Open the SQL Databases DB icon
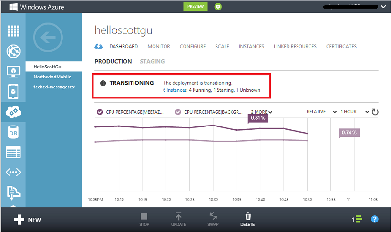The image size is (391, 232). pyautogui.click(x=13, y=132)
